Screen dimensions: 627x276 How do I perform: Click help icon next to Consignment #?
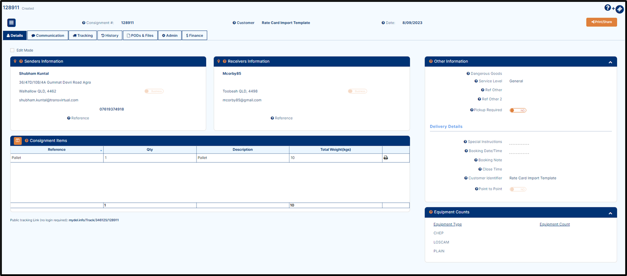(84, 23)
